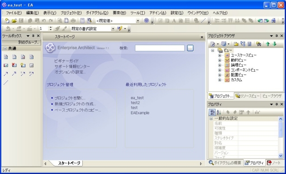Open the ツール(T) menu
Image resolution: width=286 pixels, height=174 pixels.
click(138, 13)
